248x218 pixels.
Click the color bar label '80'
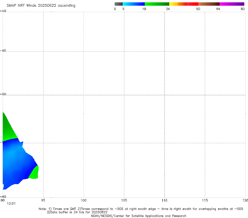[x=243, y=9]
